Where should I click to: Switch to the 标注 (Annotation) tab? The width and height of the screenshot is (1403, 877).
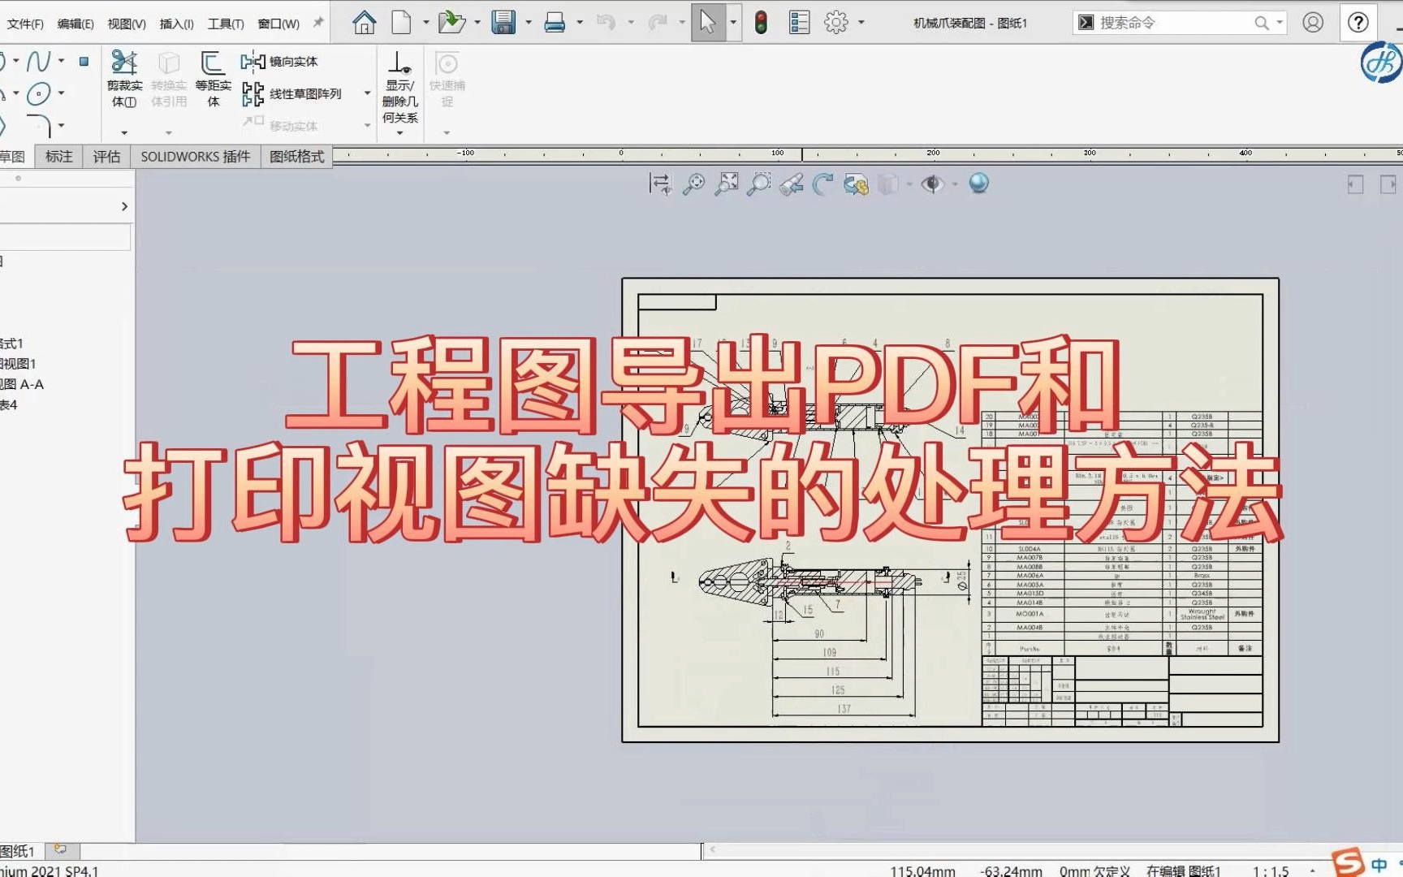[x=58, y=156]
